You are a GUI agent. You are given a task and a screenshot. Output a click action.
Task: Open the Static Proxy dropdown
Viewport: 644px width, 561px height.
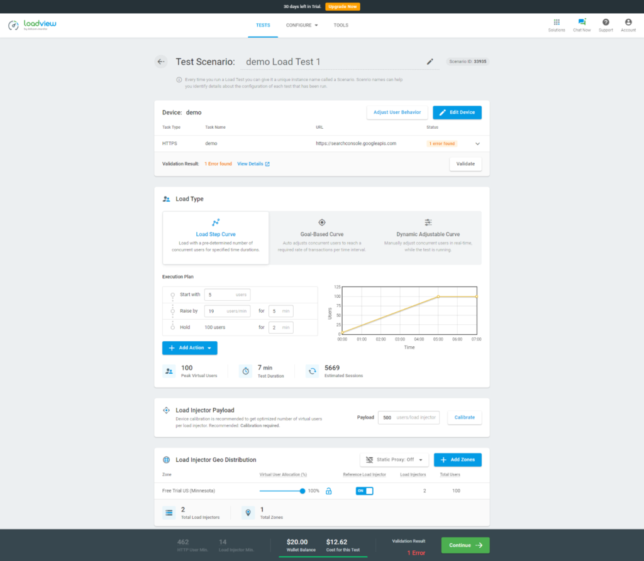click(394, 460)
